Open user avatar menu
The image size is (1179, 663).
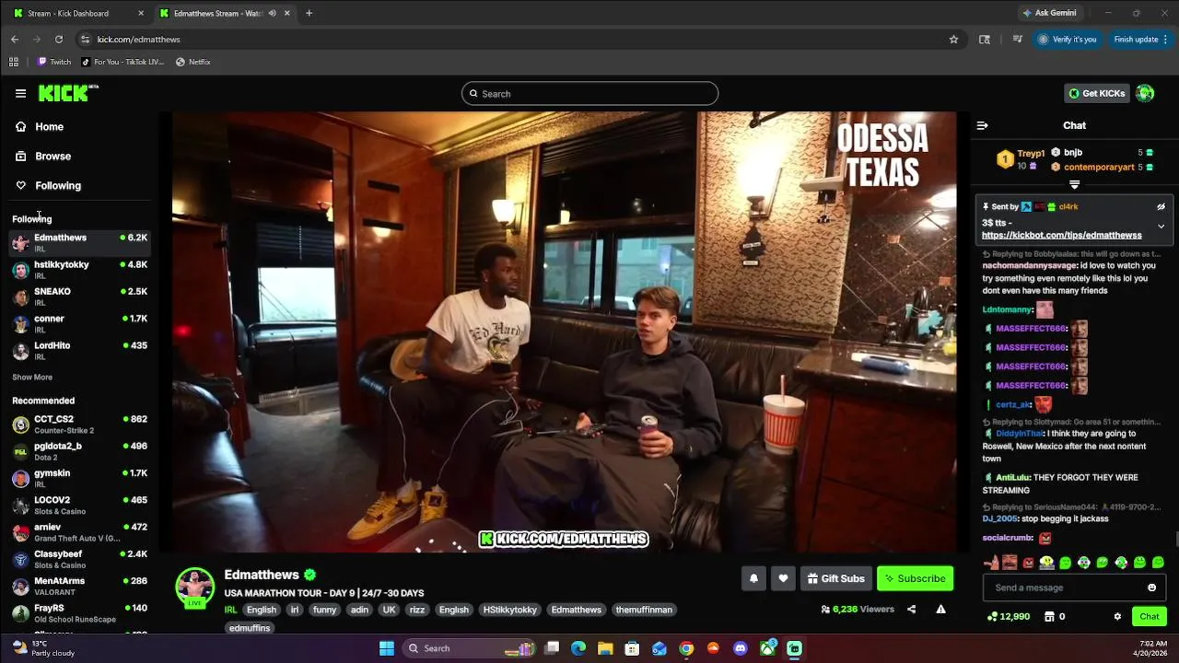click(1145, 93)
